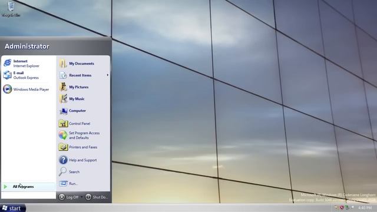Click the red security shield tray icon
This screenshot has height=212, width=377.
tap(342, 207)
